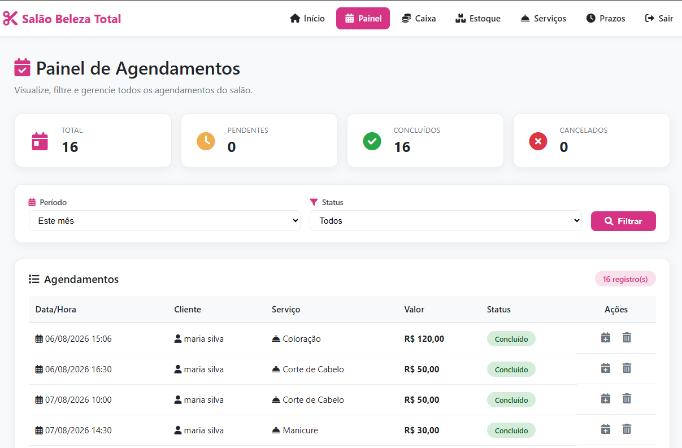Click the calendar-check icon beside page title

tap(22, 68)
